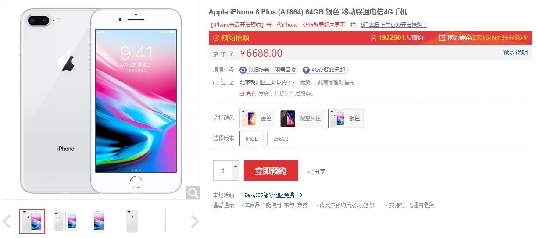Viewport: 536px width, 238px height.
Task: Click the quantity input field
Action: coord(223,171)
